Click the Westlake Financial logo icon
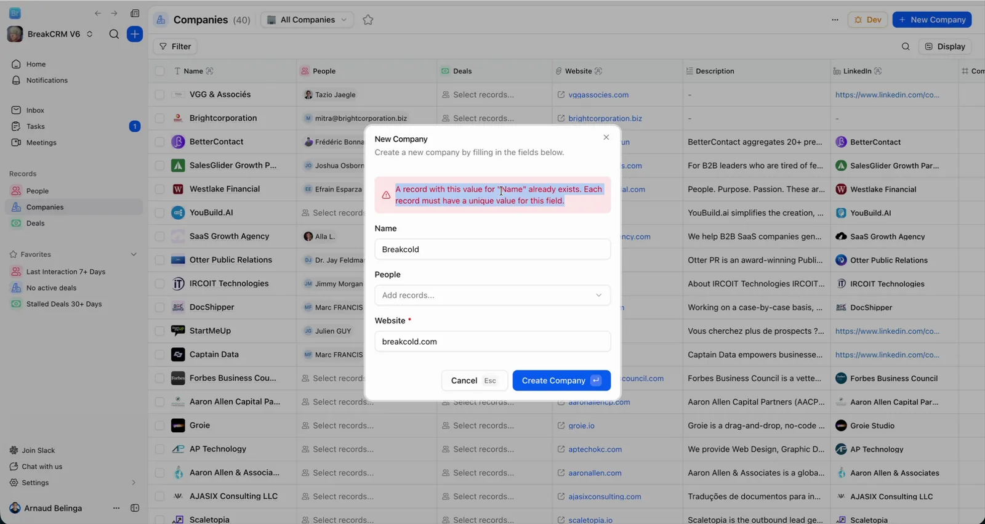The height and width of the screenshot is (524, 985). click(x=178, y=189)
